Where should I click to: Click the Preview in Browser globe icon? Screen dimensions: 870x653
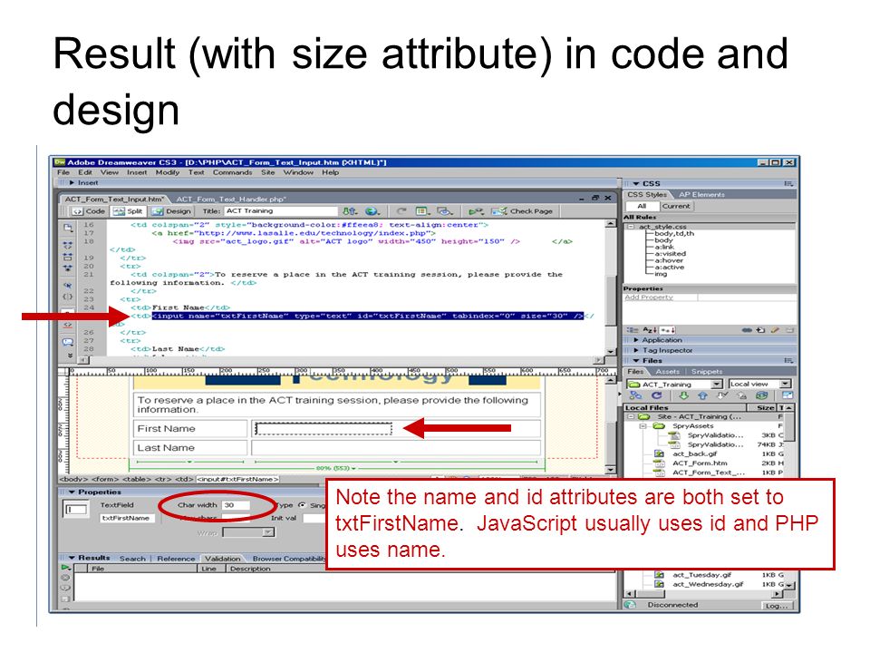(372, 211)
